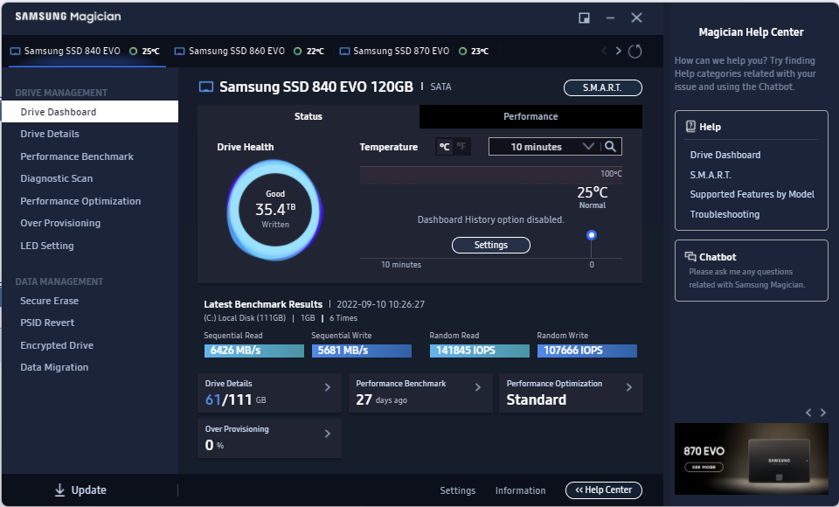Click the Update button

pyautogui.click(x=80, y=490)
